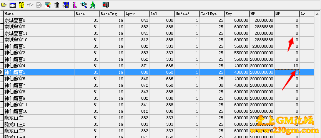Select the name cell 京城皇宫8
The width and height of the screenshot is (321, 138).
39,20
